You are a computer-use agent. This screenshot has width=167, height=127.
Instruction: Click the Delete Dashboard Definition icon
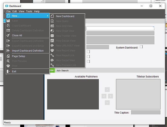pos(8,30)
